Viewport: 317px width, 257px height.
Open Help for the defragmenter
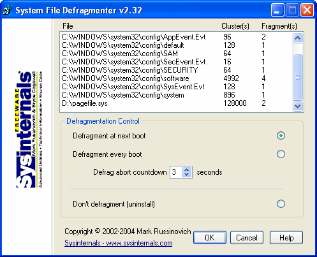coord(286,237)
